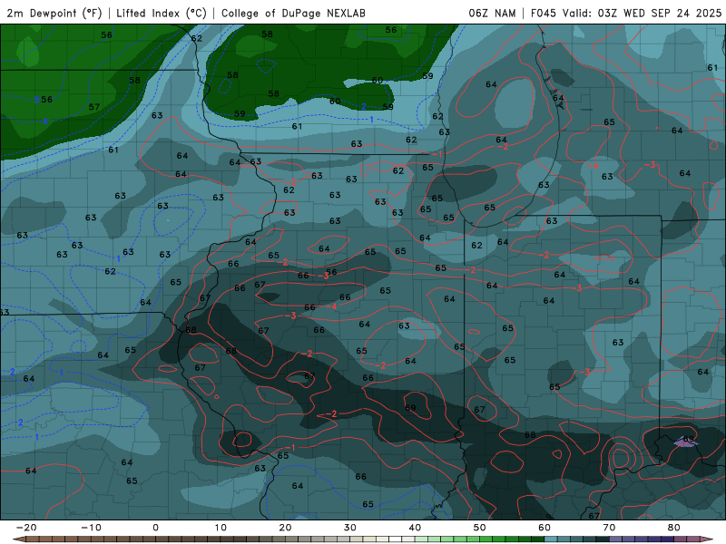Click the blue "4" lifted index contour label
The image size is (726, 544).
(x=44, y=121)
